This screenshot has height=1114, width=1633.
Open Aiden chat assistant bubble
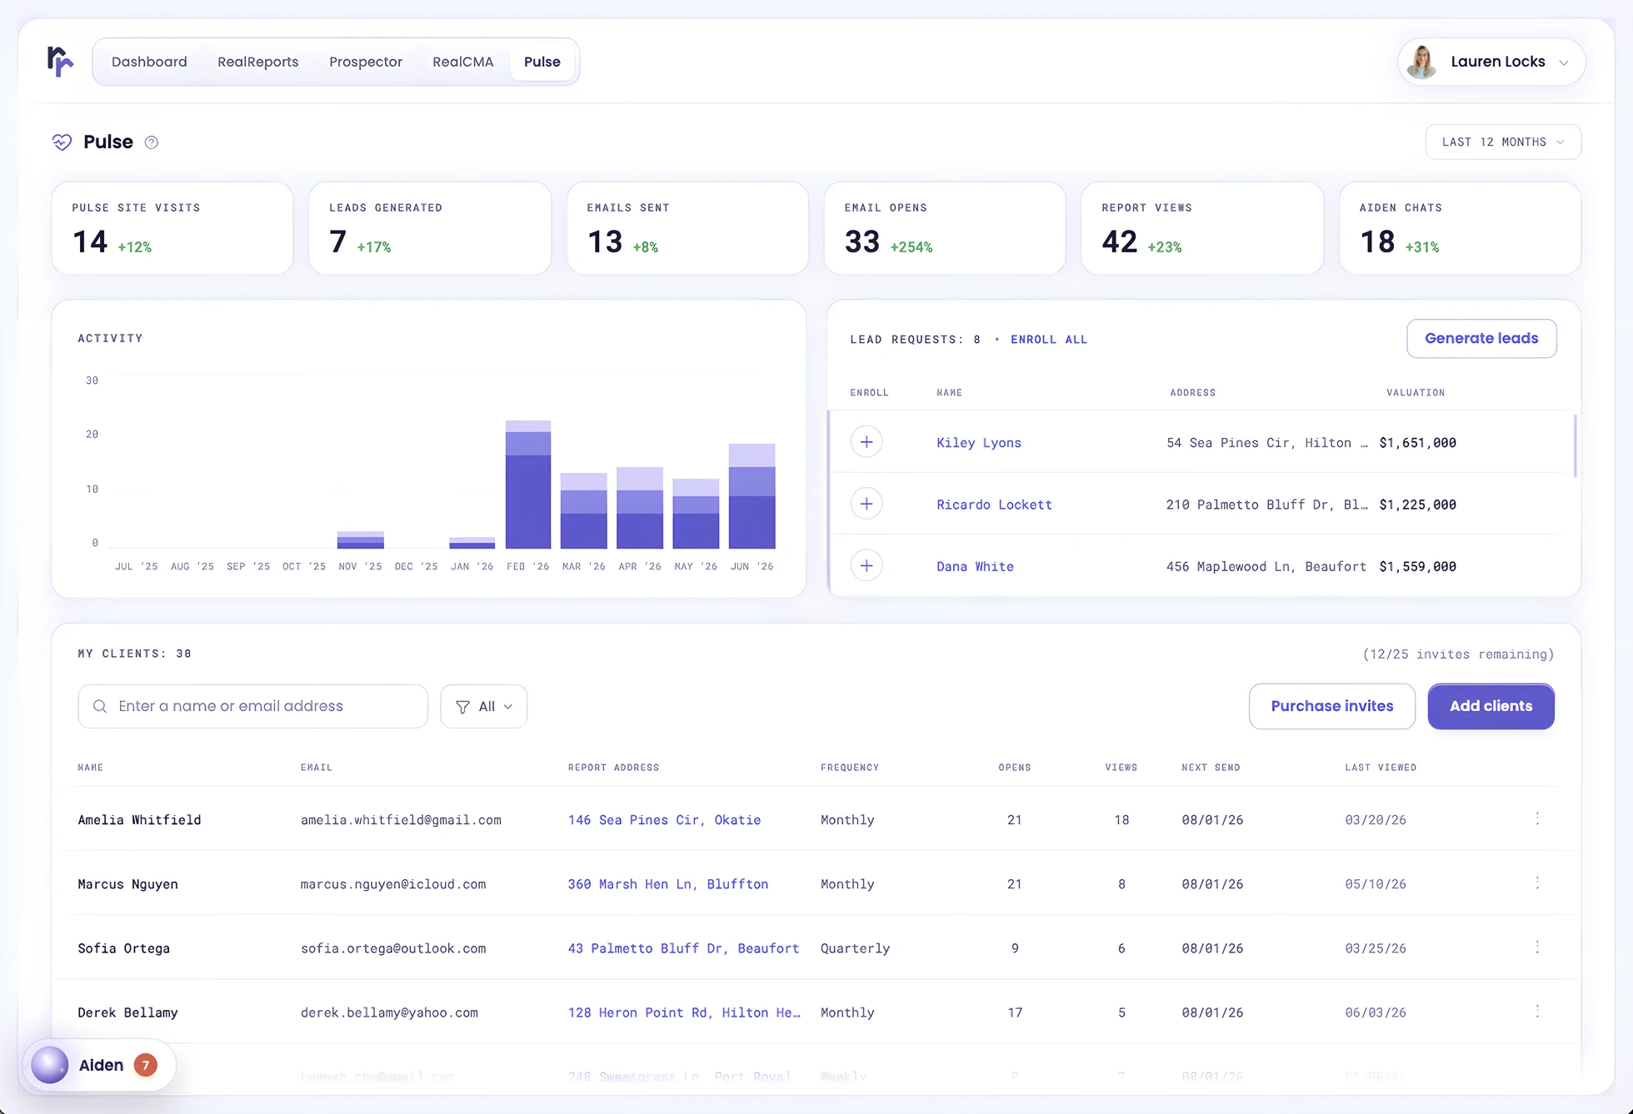click(99, 1065)
